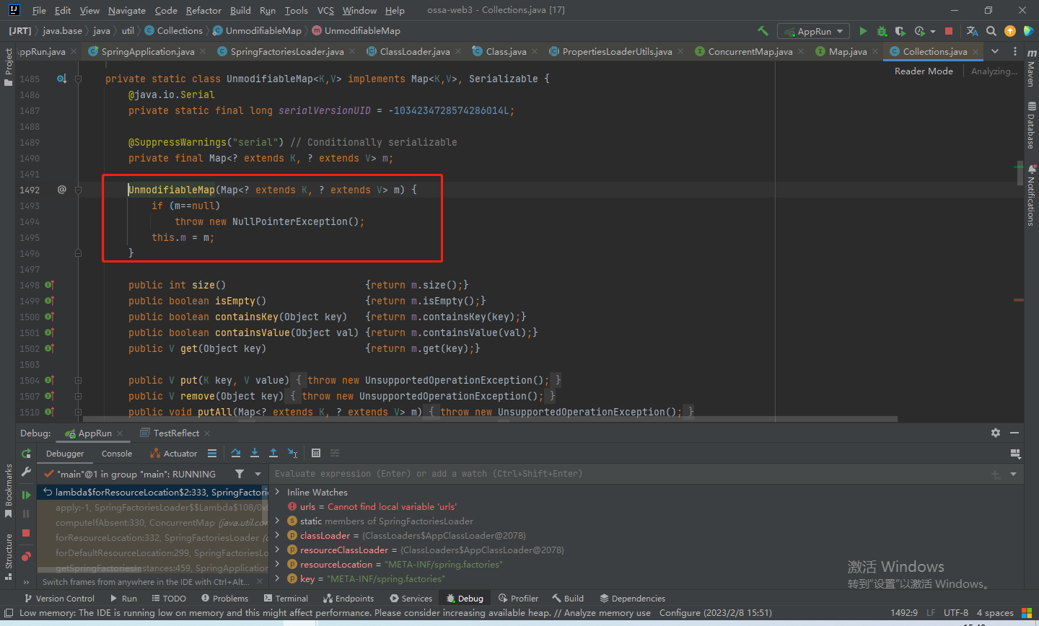Open the editor tab options menu
The width and height of the screenshot is (1039, 626).
tap(1015, 51)
